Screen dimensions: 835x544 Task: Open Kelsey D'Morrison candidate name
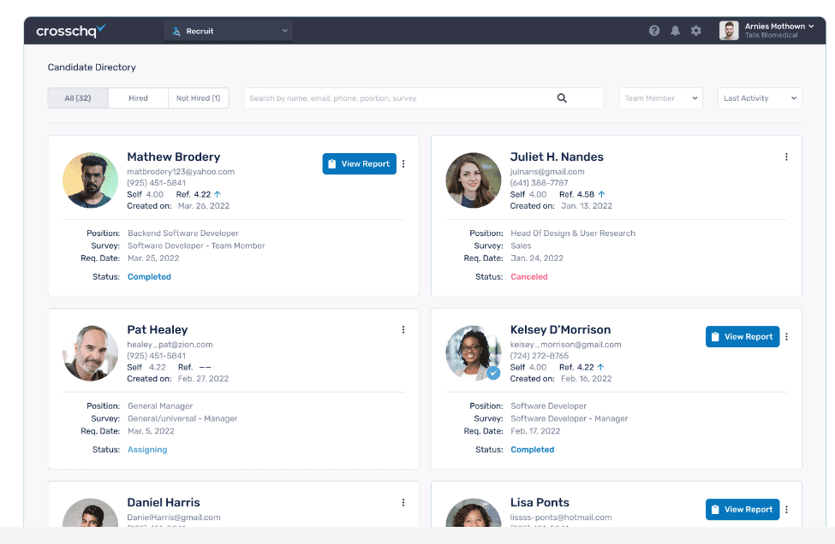pyautogui.click(x=560, y=329)
